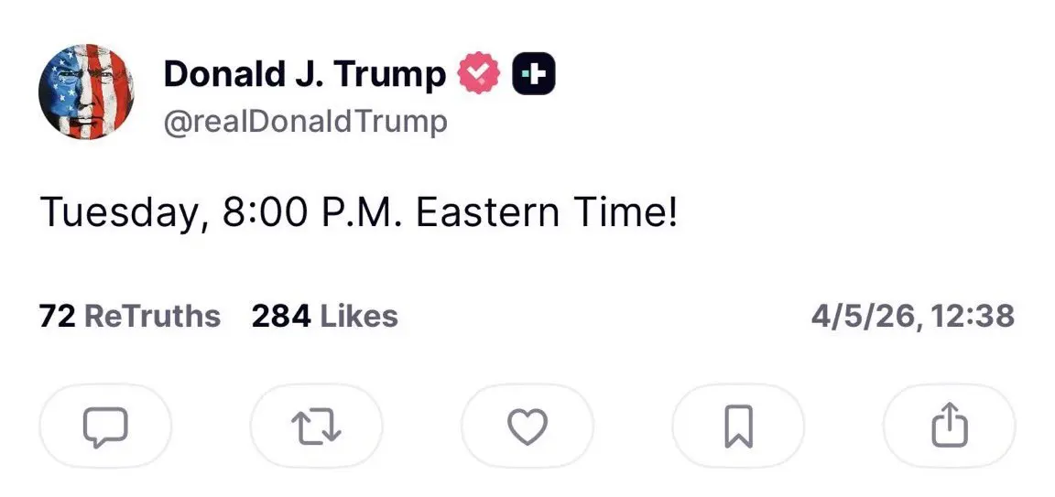The image size is (1055, 497).
Task: Click the red verified checkmark badge
Action: 478,74
